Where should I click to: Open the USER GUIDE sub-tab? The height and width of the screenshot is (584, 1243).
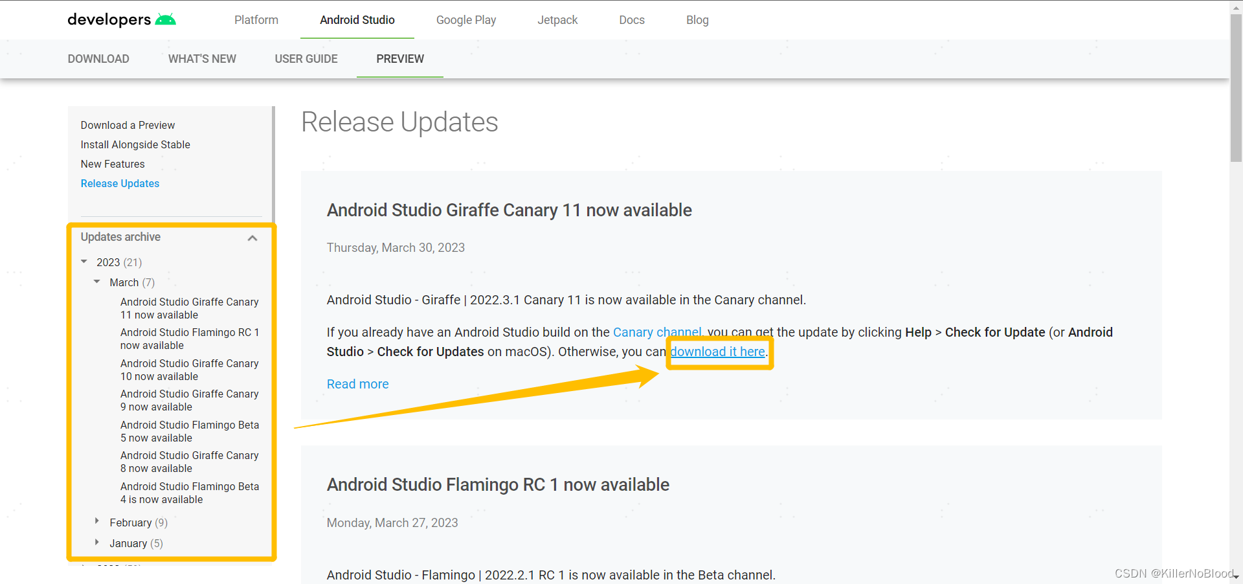point(306,59)
